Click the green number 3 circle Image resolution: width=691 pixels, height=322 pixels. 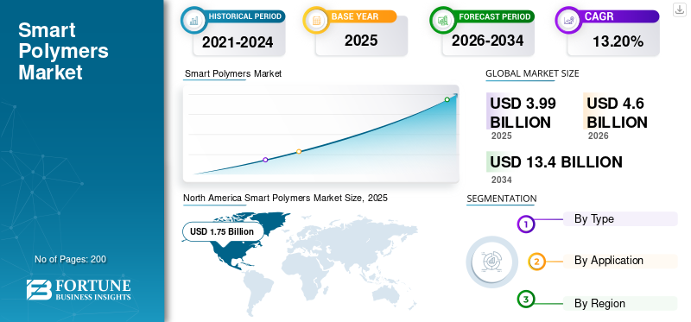525,300
